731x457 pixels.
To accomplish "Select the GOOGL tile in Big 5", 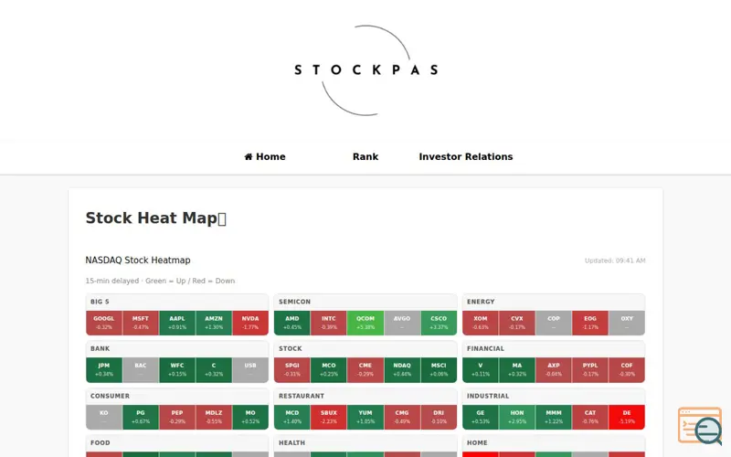I will (104, 323).
